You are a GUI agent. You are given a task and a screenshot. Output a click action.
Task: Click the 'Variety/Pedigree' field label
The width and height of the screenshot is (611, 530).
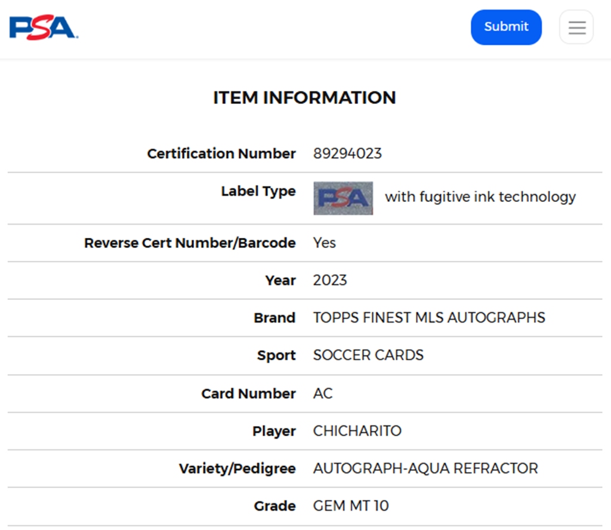coord(237,469)
